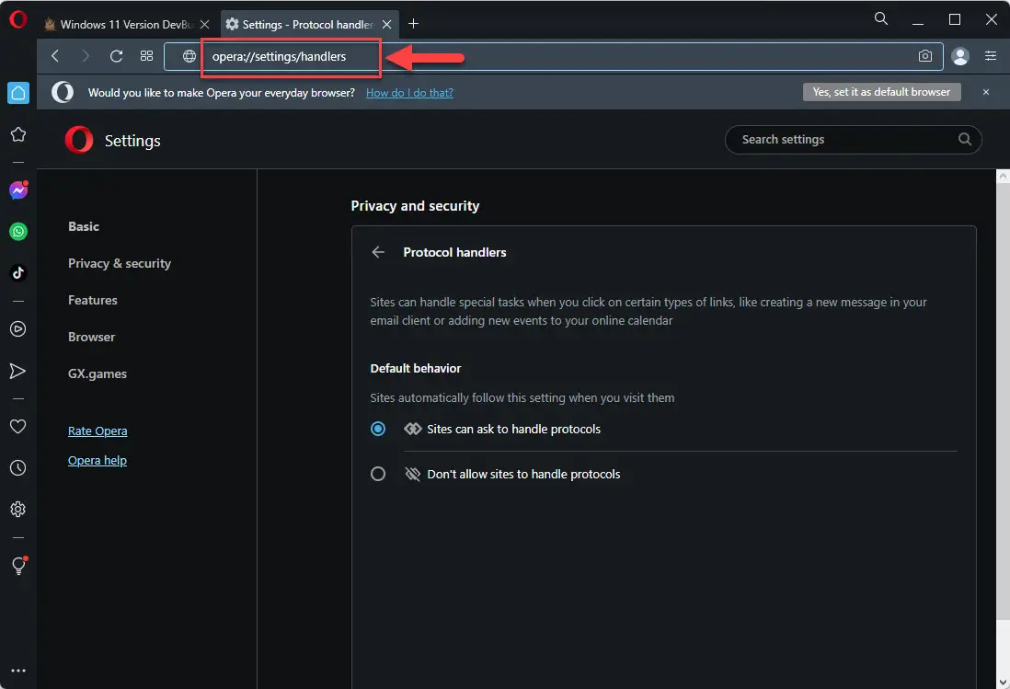
Task: Click the vertical scrollbar down arrow
Action: [1003, 682]
